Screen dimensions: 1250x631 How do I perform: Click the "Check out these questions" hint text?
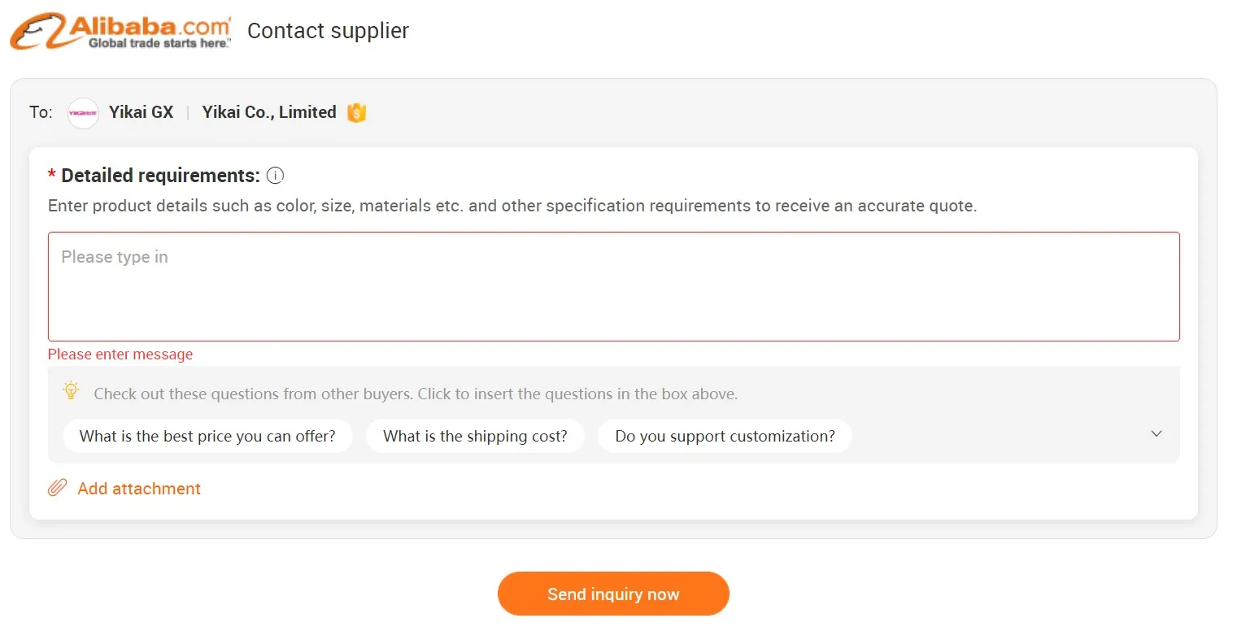(416, 394)
